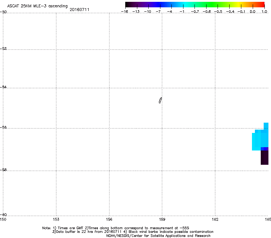The height and width of the screenshot is (238, 271).
Task: Click the yellow section of the color bar
Action: click(240, 4)
